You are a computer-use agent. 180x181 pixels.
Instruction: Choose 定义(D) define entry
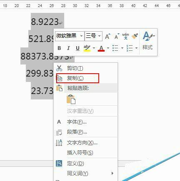(x=85, y=164)
